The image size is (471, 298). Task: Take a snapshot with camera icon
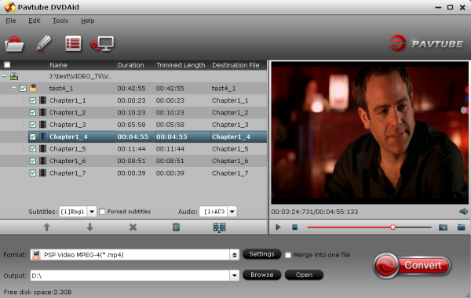coord(443,227)
